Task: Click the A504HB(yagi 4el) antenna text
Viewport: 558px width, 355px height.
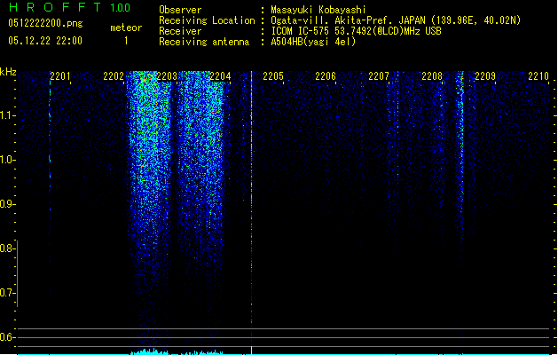Action: coord(313,42)
